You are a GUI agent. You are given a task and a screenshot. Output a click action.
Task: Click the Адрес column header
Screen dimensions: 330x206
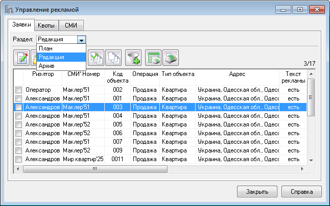[237, 74]
